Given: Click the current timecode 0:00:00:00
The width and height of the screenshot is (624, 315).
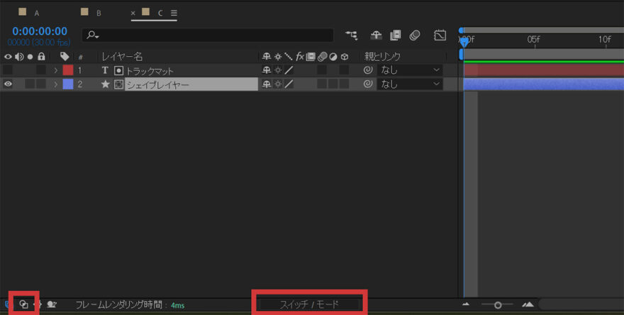Looking at the screenshot, I should pyautogui.click(x=40, y=31).
